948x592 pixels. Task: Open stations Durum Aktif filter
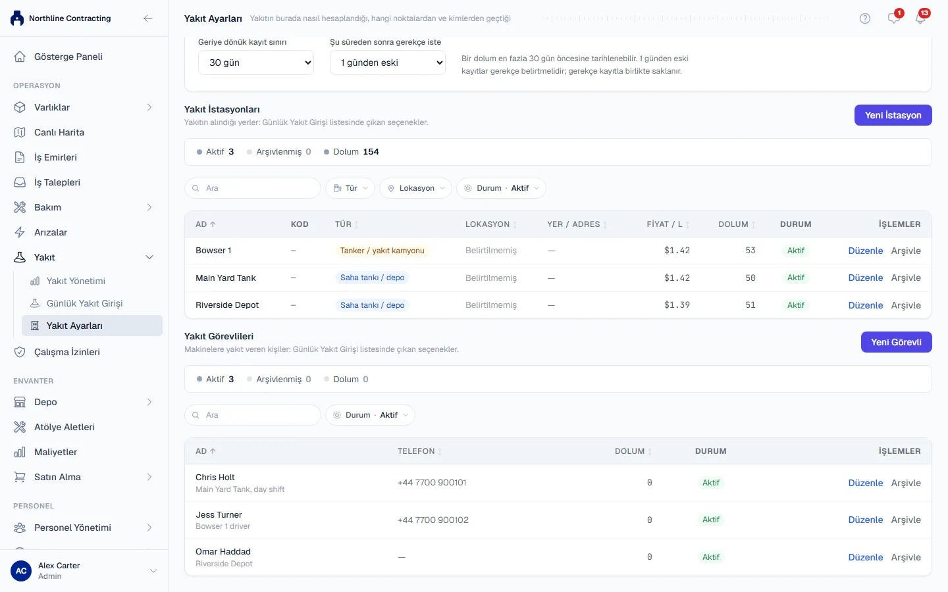502,188
